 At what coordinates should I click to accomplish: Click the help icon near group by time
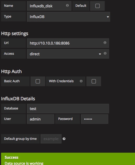(x=64, y=139)
